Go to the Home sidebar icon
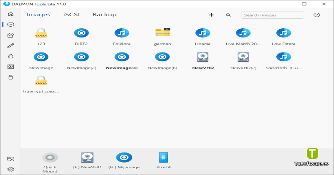Screen dimensions: 334x175 (x=11, y=14)
